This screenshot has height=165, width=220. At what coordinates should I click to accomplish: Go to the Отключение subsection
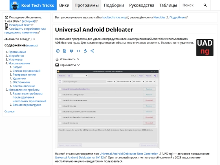coord(21,82)
